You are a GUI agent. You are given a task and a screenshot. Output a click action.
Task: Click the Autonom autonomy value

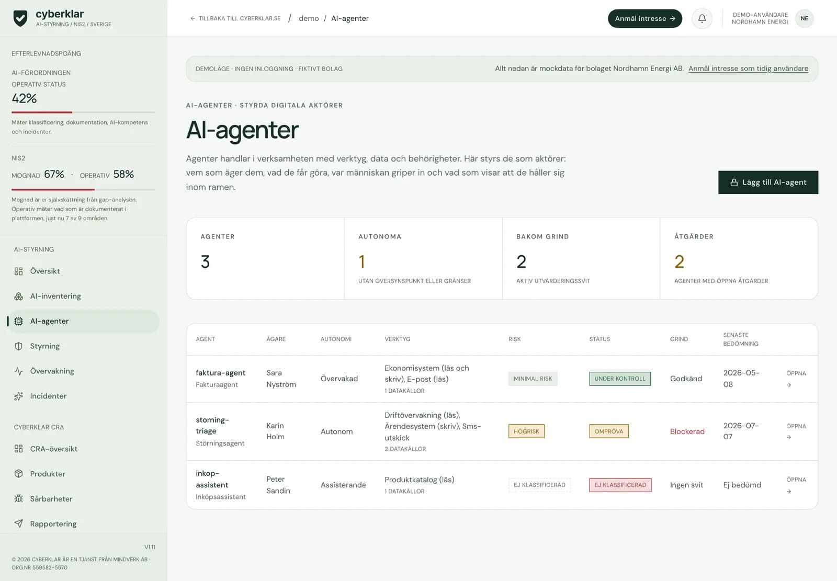(336, 431)
